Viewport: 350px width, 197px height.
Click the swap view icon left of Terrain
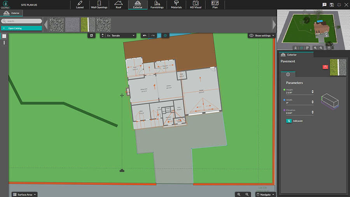pyautogui.click(x=92, y=35)
